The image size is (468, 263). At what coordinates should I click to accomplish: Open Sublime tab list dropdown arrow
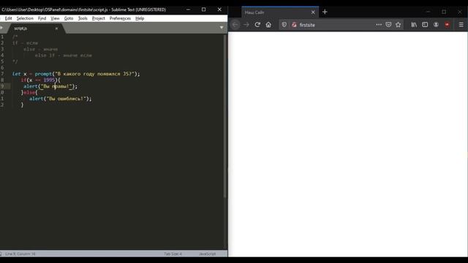222,28
